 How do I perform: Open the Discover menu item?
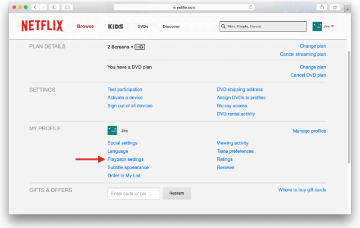(171, 27)
